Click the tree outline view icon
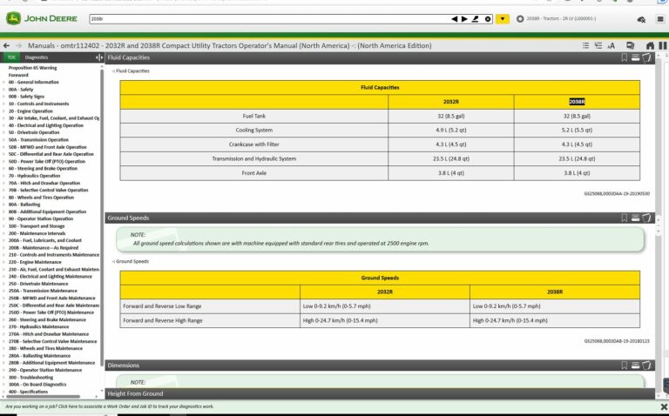The width and height of the screenshot is (669, 416). (x=598, y=45)
